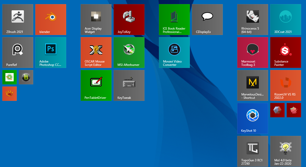Open ICE Book Reader Professional tile

click(174, 20)
